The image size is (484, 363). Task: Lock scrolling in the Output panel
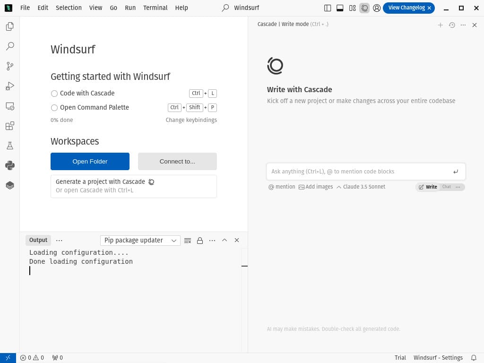[199, 240]
